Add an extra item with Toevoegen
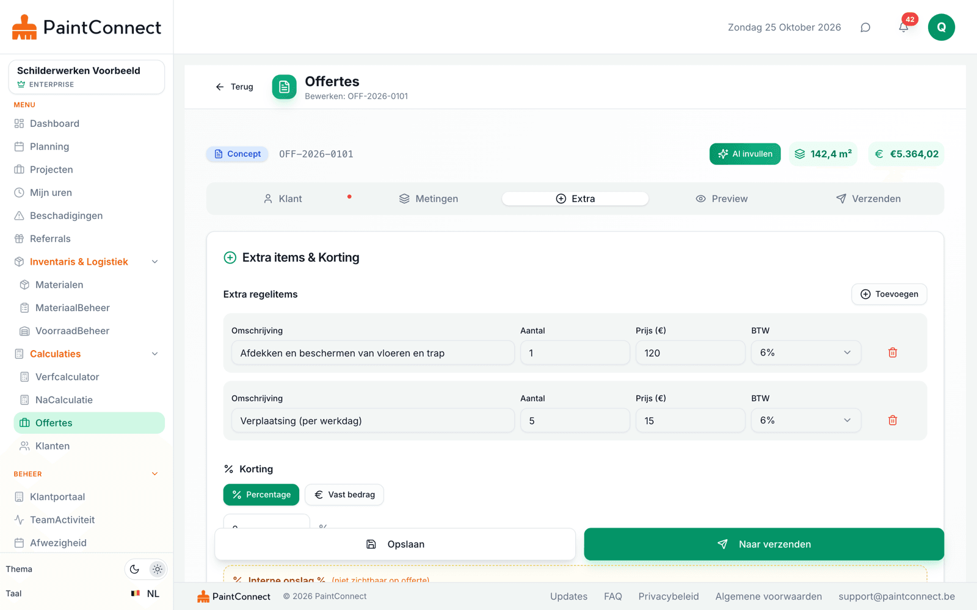The height and width of the screenshot is (610, 977). coord(889,294)
